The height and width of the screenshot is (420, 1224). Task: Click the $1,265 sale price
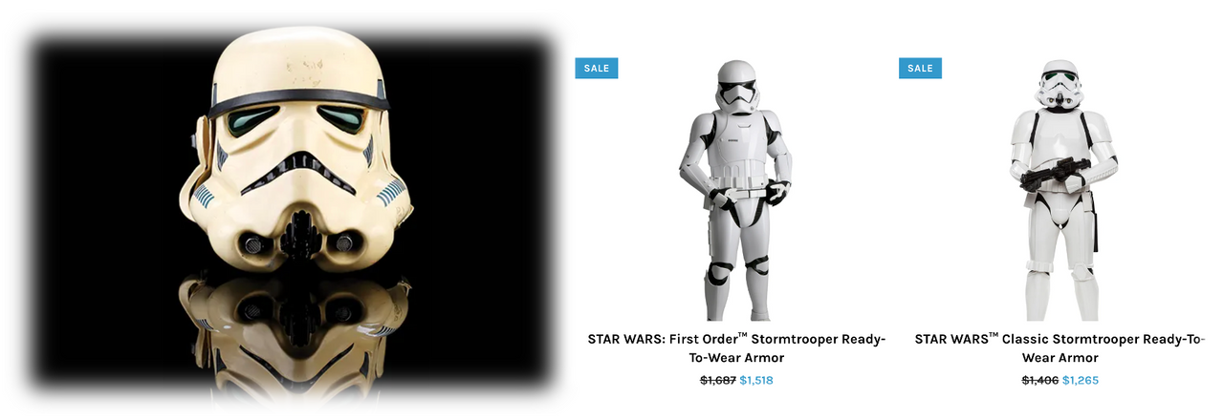(1081, 380)
